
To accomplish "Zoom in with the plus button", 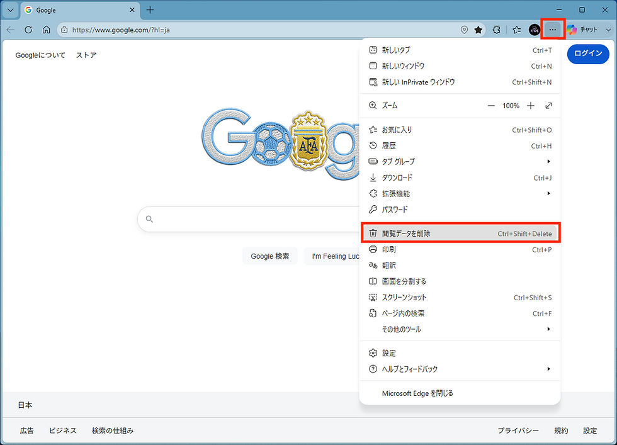I will [x=531, y=106].
